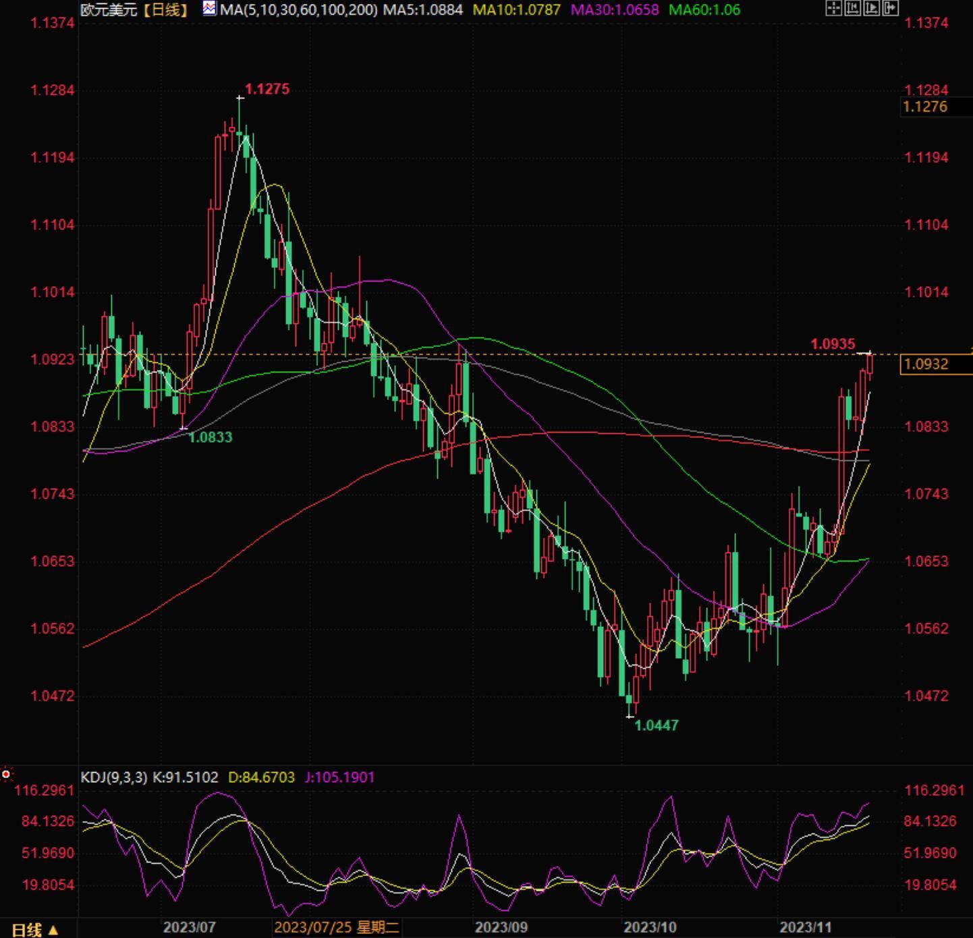Screen dimensions: 973x938
Task: Click the KDJ(9,3,3) indicator label
Action: [114, 777]
